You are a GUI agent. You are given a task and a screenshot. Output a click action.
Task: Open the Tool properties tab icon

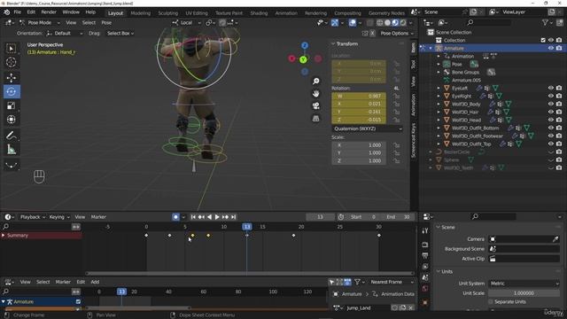point(425,230)
